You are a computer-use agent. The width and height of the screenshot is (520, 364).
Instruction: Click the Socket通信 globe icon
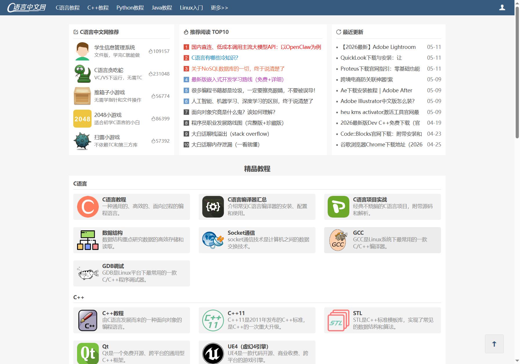213,240
